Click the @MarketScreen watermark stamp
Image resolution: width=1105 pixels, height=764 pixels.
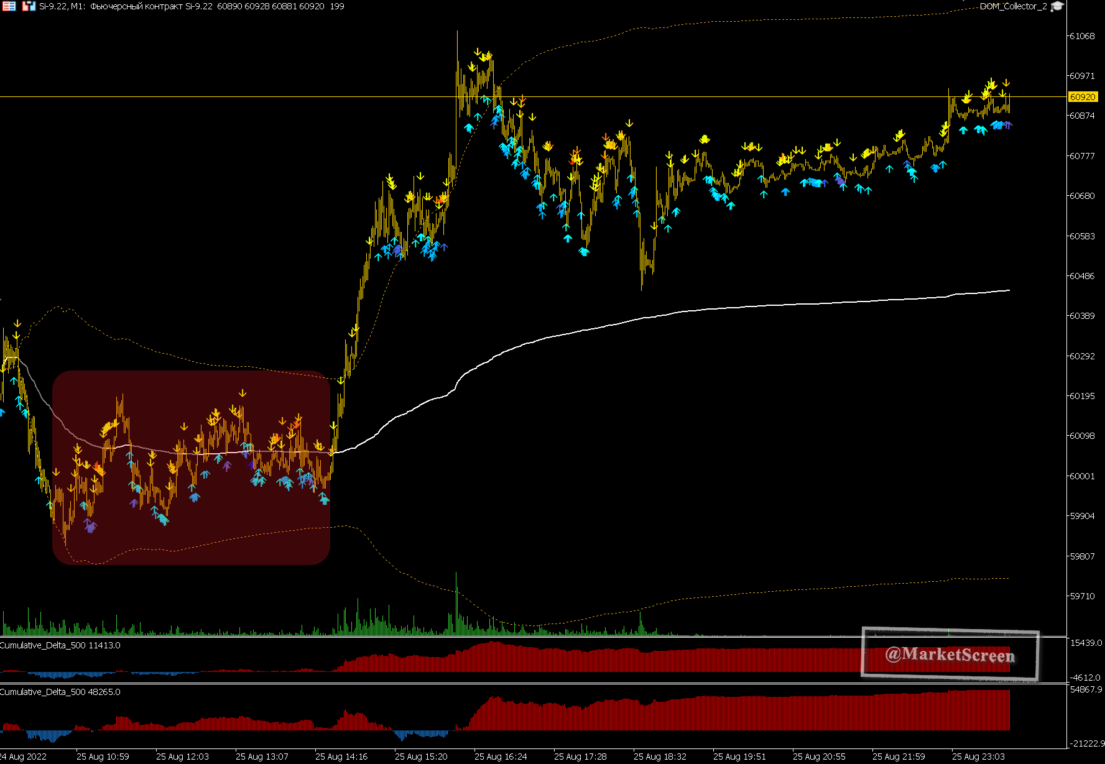click(950, 655)
